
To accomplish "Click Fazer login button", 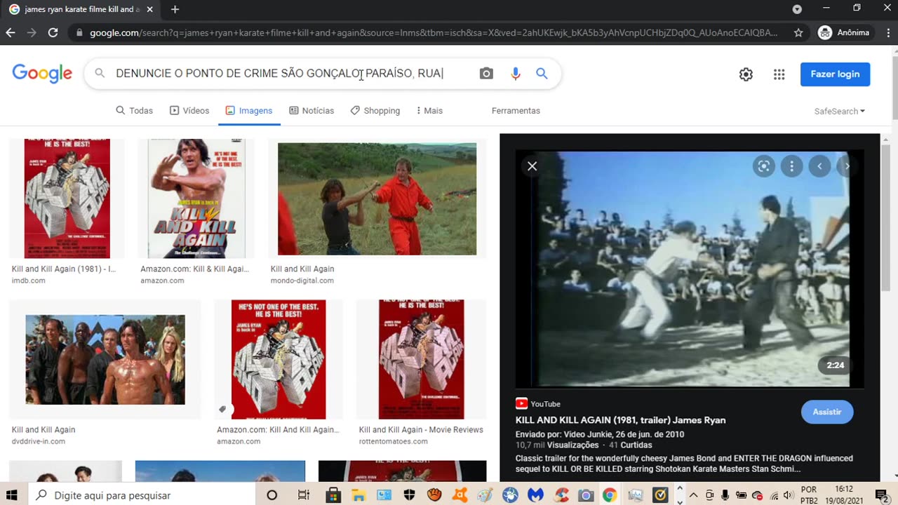I will tap(835, 74).
